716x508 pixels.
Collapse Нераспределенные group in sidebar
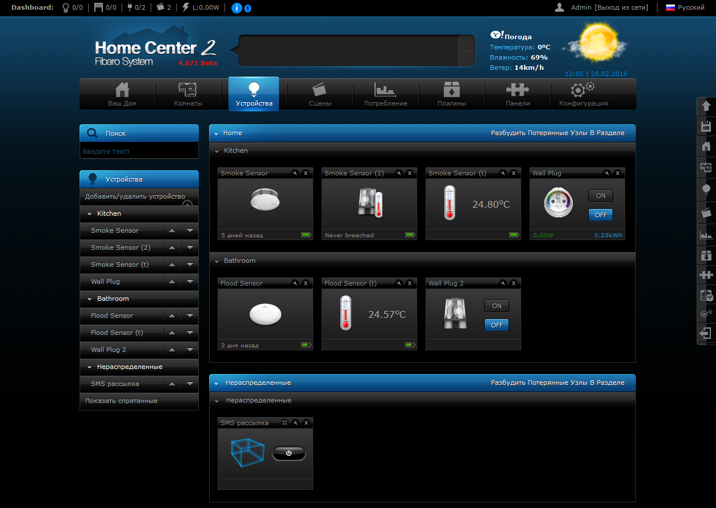tap(90, 367)
